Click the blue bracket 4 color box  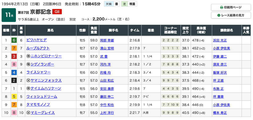[14, 72]
